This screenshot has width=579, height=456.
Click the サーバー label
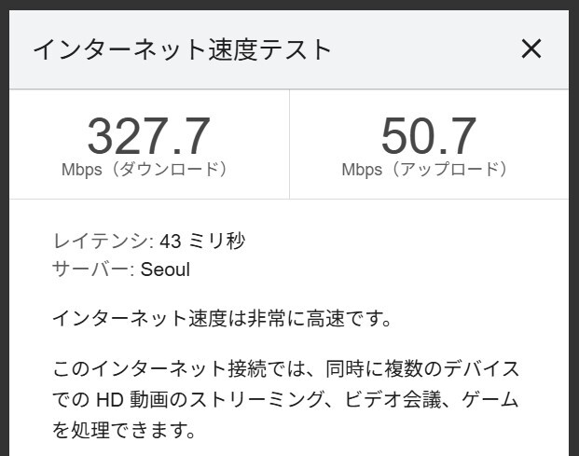click(93, 269)
